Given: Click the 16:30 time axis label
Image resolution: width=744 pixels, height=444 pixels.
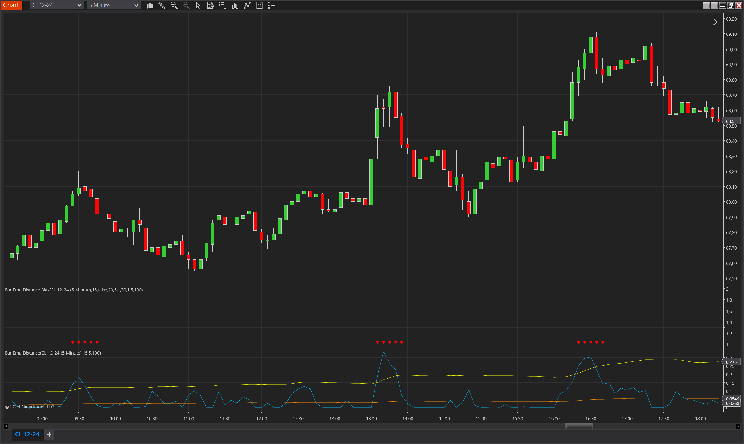Looking at the screenshot, I should point(591,418).
